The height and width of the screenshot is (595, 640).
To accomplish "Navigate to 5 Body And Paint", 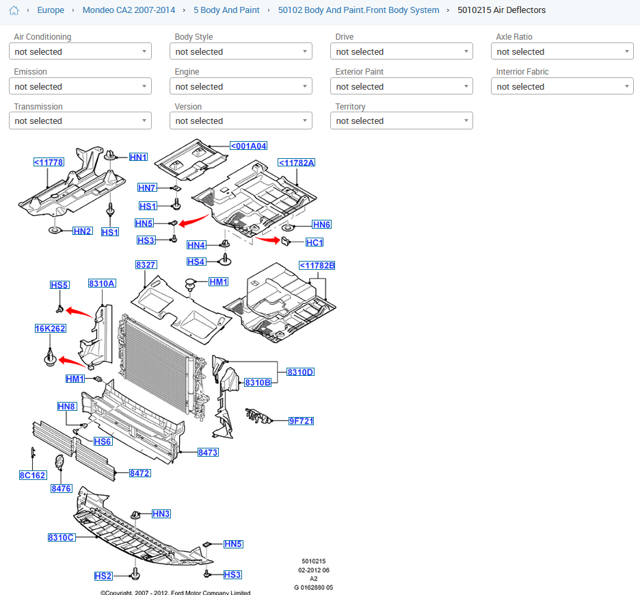I will point(226,10).
